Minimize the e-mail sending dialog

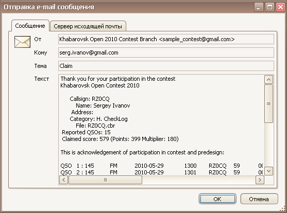coord(259,7)
